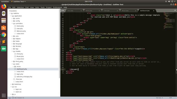Close the User.php tab

tap(81, 11)
